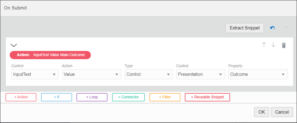Image resolution: width=297 pixels, height=123 pixels.
Task: Add a new Action step
Action: pos(21,97)
